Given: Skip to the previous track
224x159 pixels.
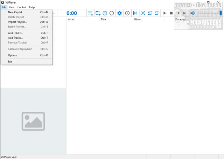Looking at the screenshot, I should tap(178, 13).
